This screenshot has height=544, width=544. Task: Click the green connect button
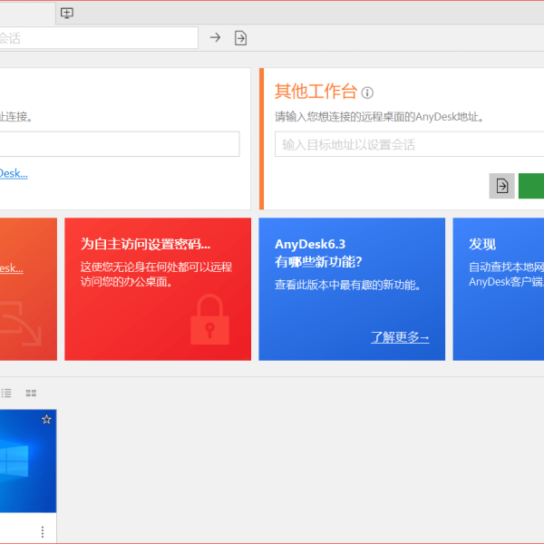pyautogui.click(x=531, y=186)
